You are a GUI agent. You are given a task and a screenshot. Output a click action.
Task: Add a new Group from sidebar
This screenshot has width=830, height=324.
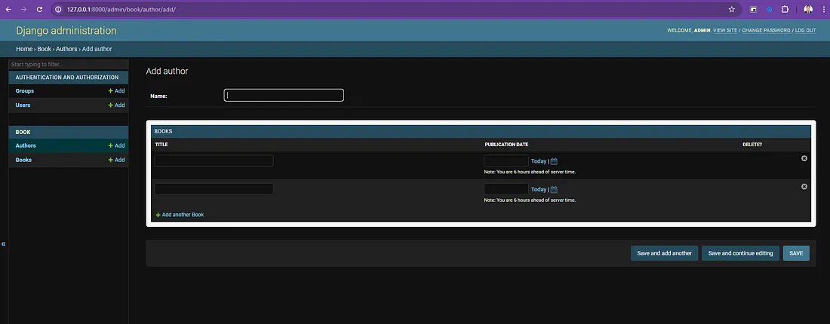pos(116,91)
